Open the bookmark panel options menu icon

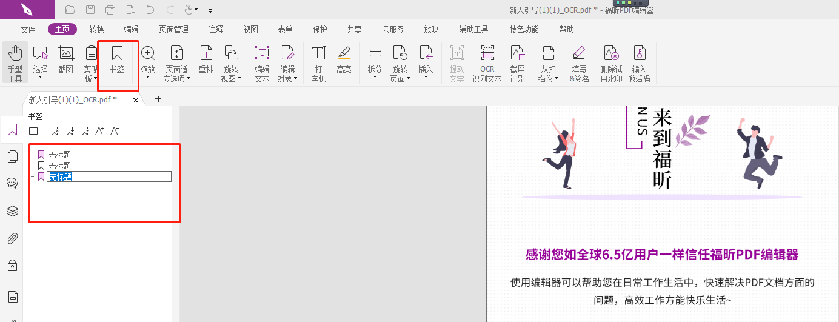click(x=33, y=131)
